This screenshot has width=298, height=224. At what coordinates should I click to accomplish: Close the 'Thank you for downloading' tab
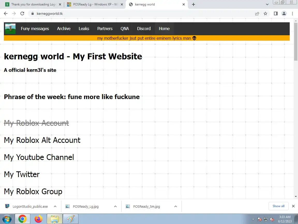[60, 4]
